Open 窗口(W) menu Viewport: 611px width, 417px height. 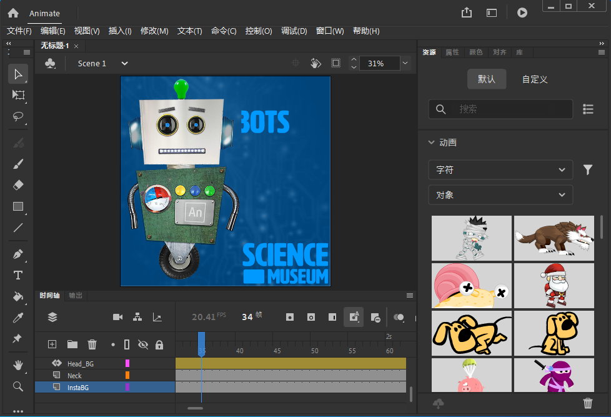330,31
